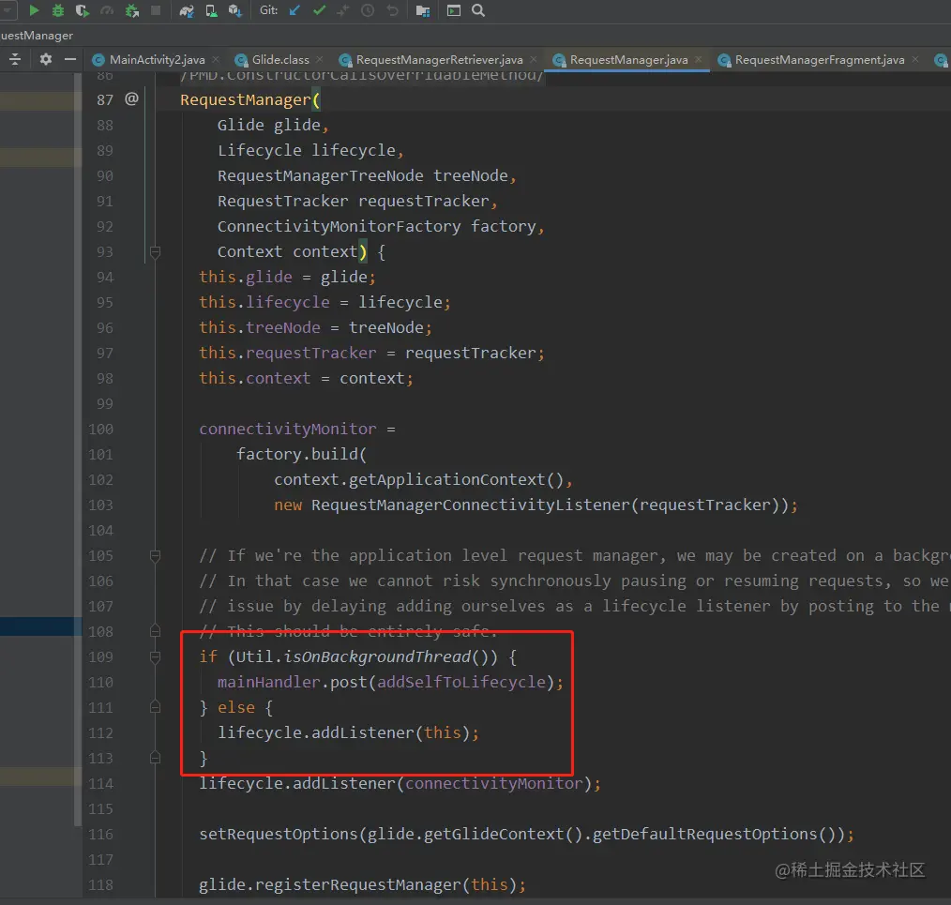The height and width of the screenshot is (905, 951).
Task: Commit changes with green checkmark
Action: click(319, 10)
